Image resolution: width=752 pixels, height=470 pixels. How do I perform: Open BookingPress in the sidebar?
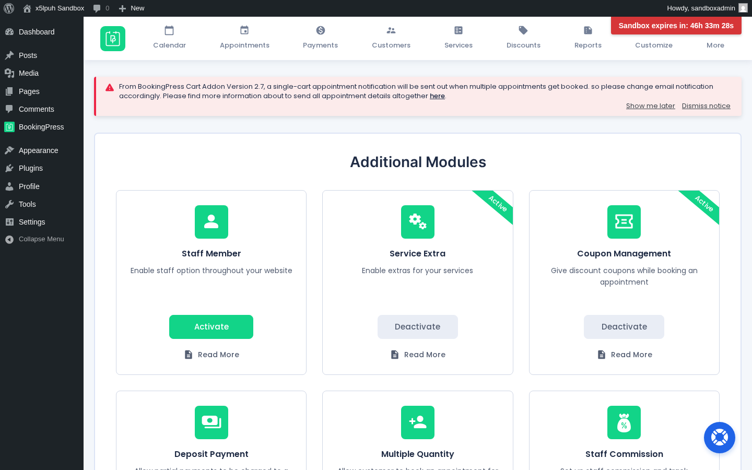click(42, 127)
